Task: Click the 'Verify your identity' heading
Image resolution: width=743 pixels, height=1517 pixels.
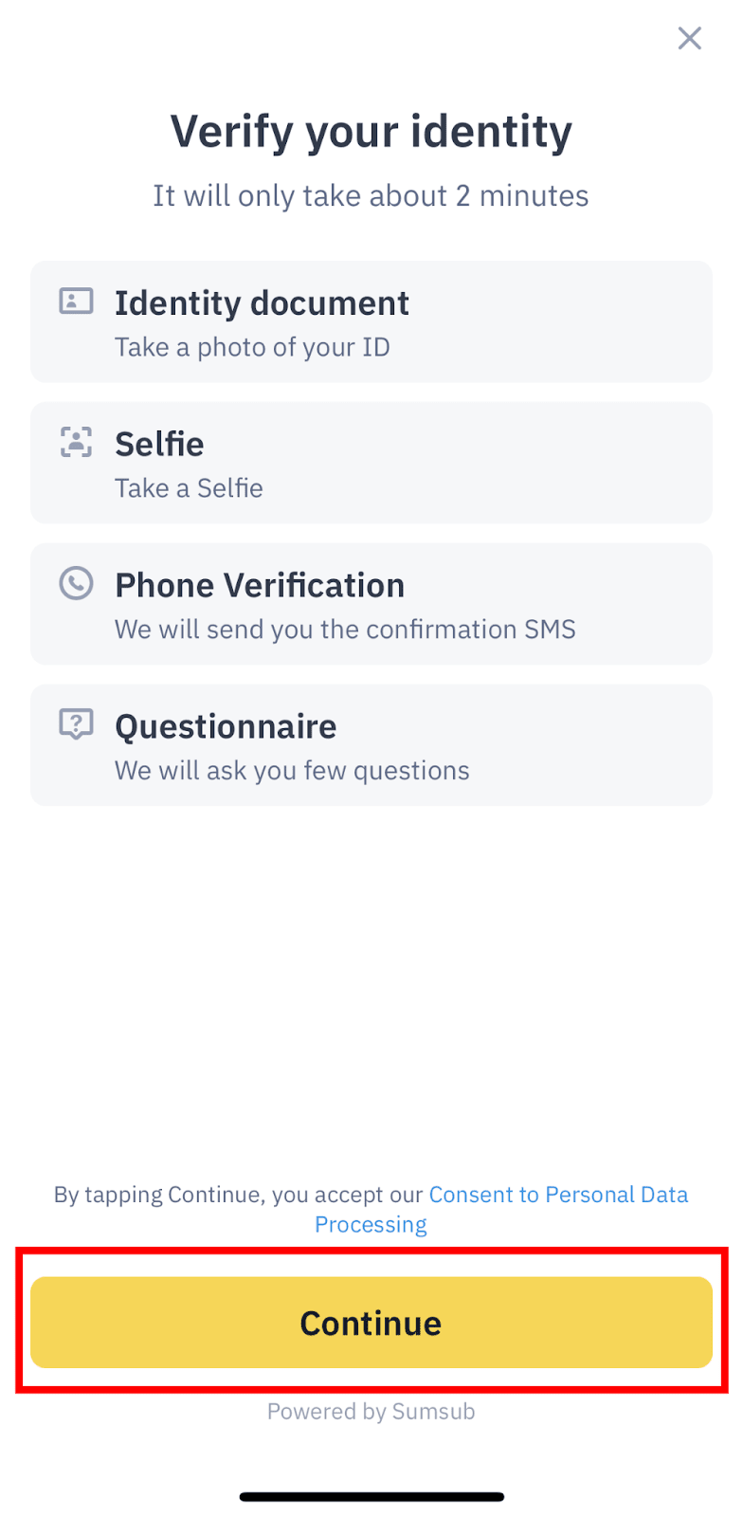Action: [371, 132]
